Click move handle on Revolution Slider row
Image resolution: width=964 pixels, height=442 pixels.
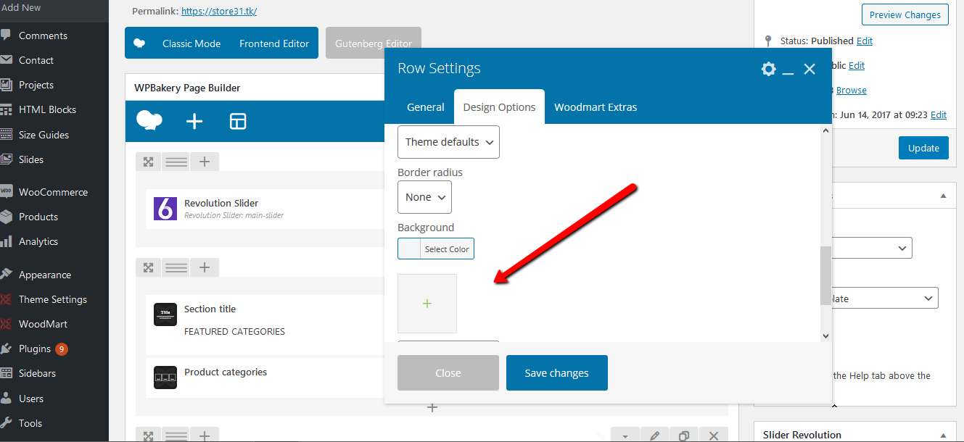coord(148,162)
